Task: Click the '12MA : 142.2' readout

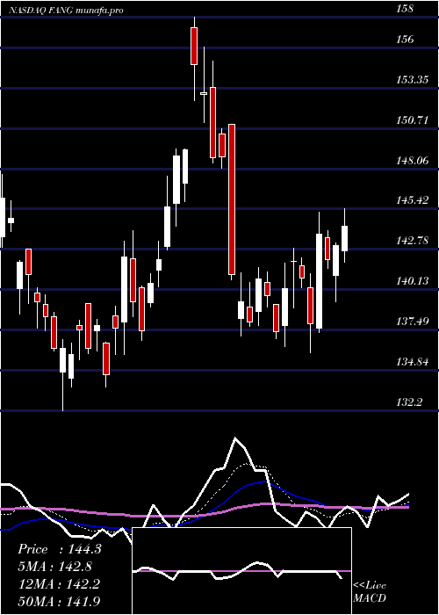Action: [x=59, y=583]
